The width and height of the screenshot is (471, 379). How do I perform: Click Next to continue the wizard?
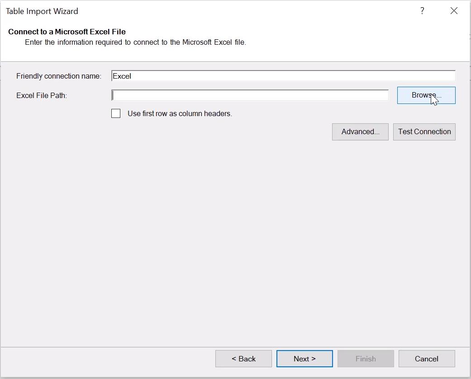click(x=304, y=359)
